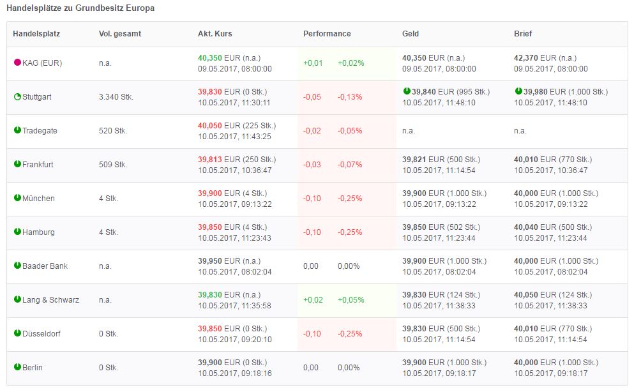Click the Brief column header
The width and height of the screenshot is (634, 392).
pyautogui.click(x=523, y=34)
